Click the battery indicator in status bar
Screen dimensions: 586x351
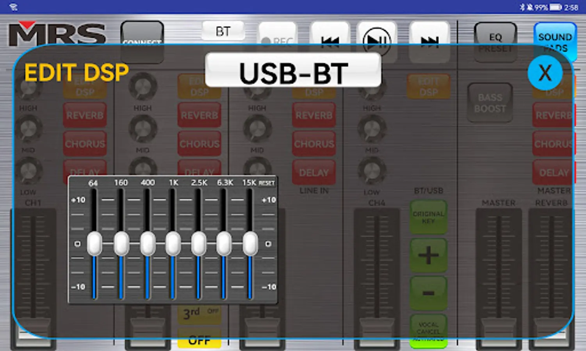(556, 7)
